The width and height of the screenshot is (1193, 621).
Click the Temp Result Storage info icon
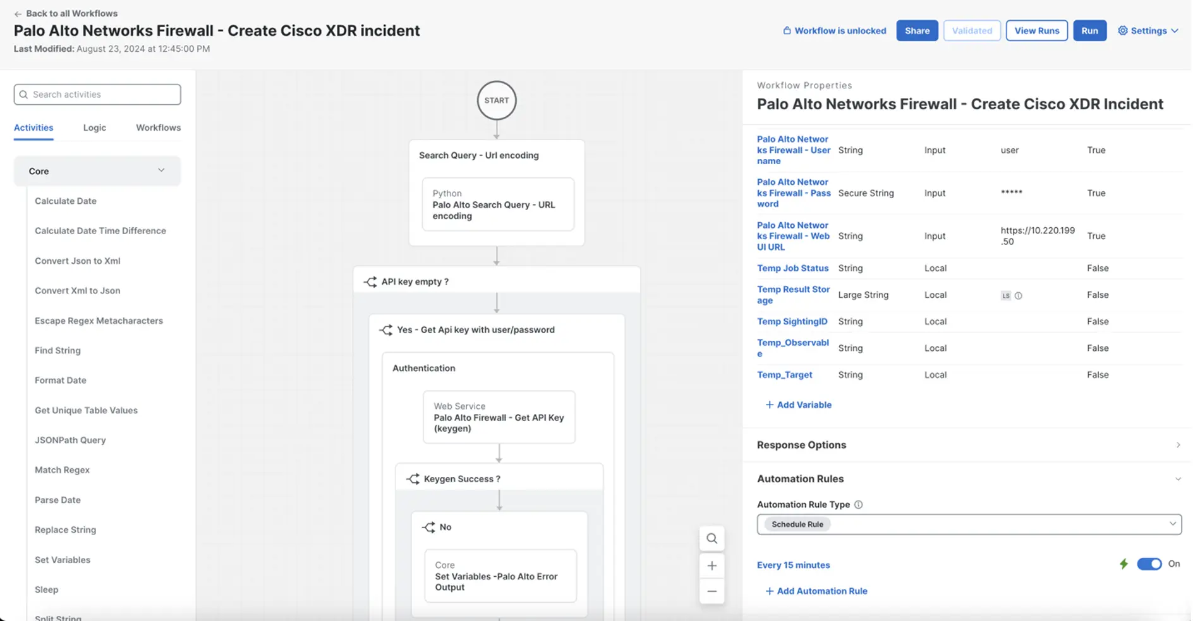[1018, 295]
